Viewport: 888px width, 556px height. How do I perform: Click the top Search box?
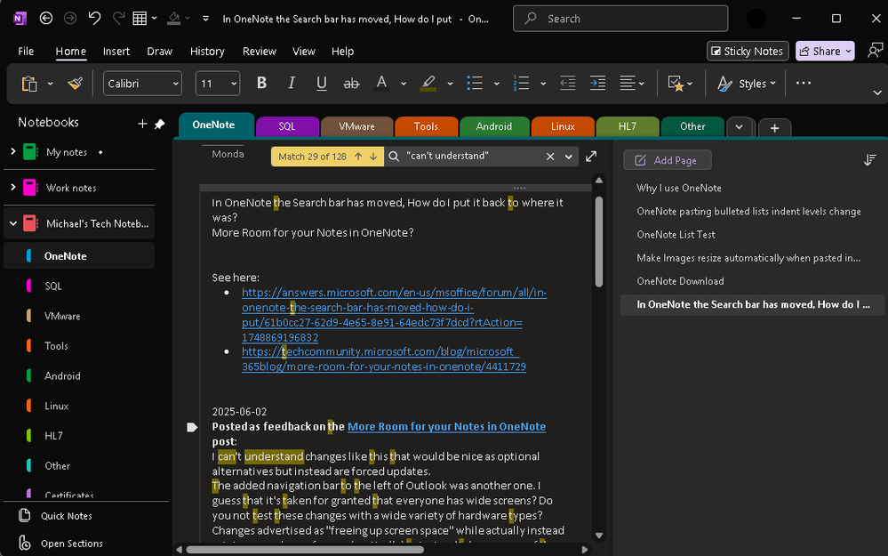[620, 19]
